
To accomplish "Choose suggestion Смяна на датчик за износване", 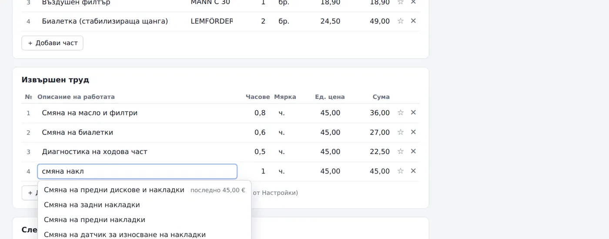I will (x=144, y=234).
